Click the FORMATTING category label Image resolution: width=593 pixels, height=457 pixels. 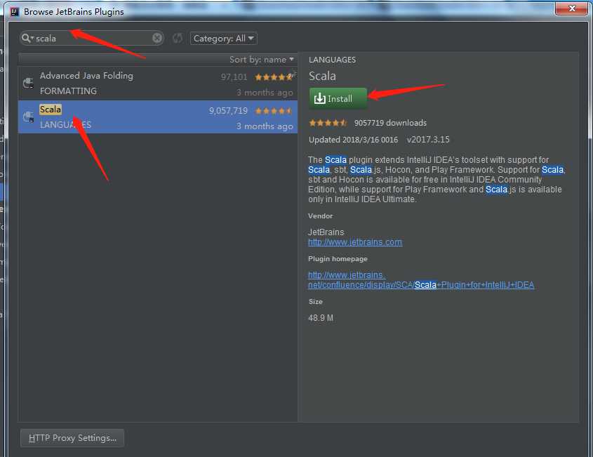coord(68,91)
